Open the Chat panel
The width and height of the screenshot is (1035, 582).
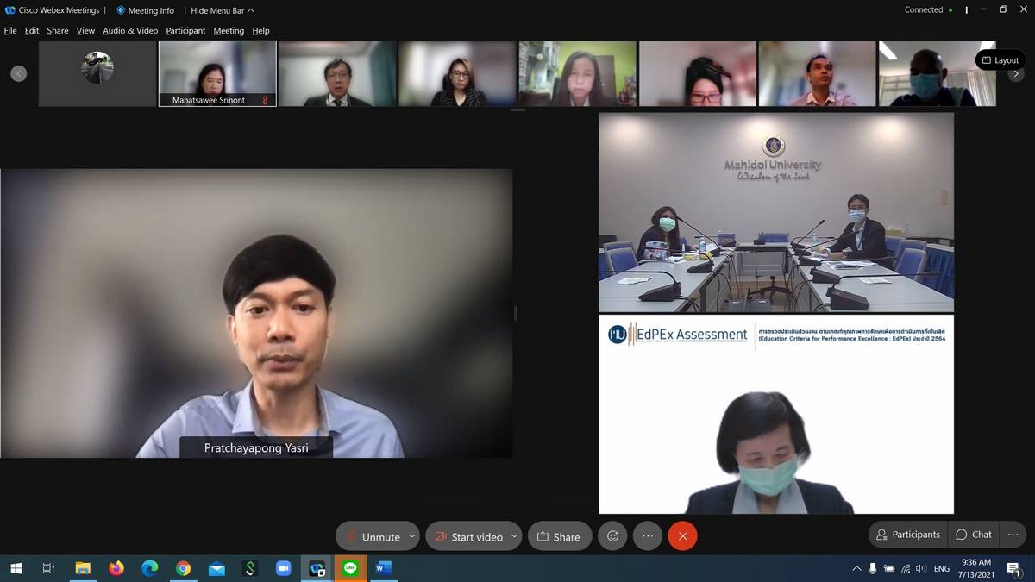[974, 535]
